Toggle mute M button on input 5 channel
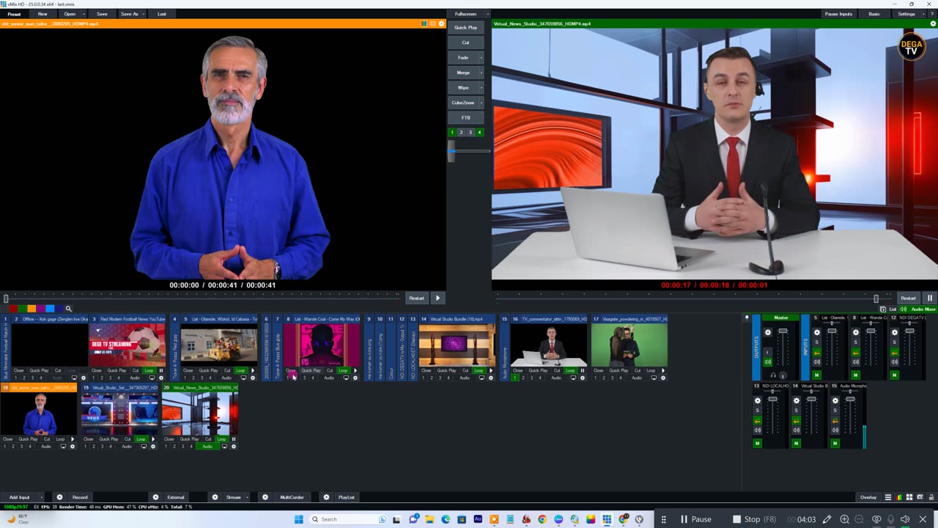This screenshot has height=528, width=938. tap(817, 375)
